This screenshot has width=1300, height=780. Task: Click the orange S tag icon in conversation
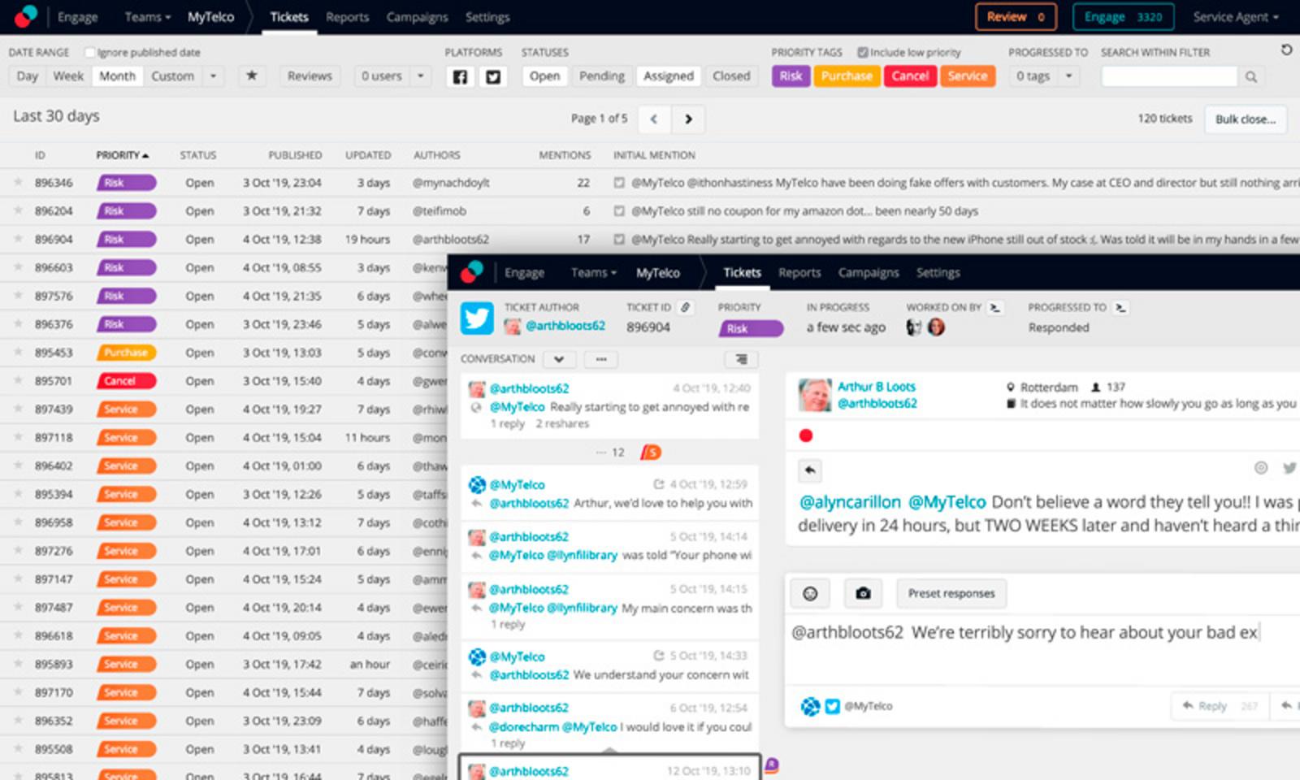pos(650,452)
